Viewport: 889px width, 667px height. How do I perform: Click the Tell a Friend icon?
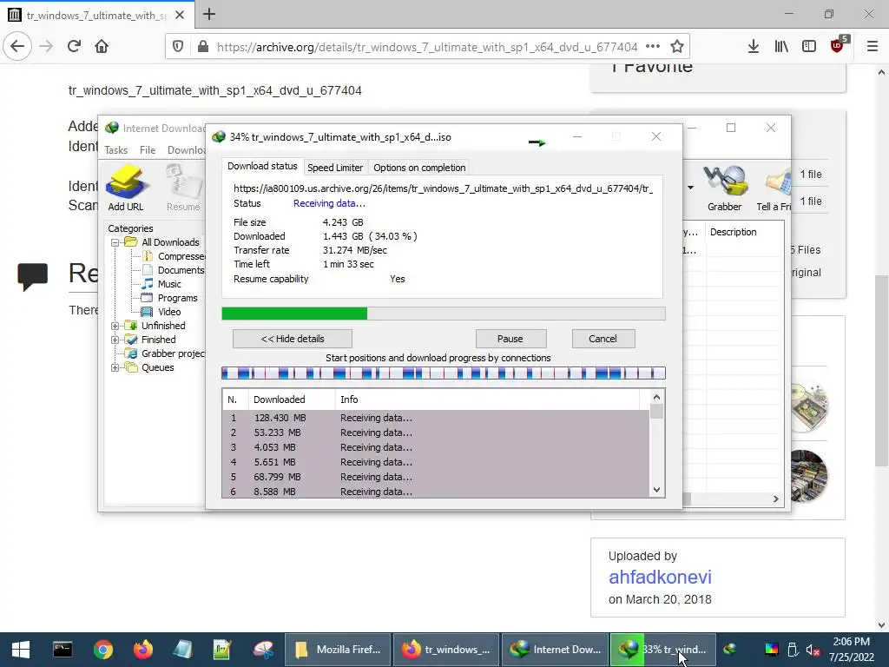(x=774, y=188)
